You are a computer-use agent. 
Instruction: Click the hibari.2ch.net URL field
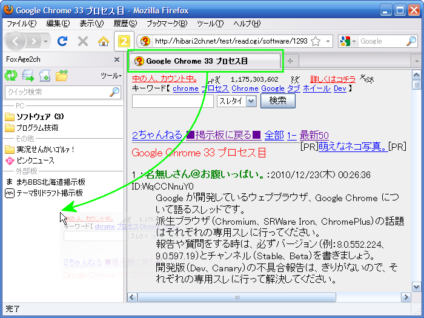click(x=231, y=41)
